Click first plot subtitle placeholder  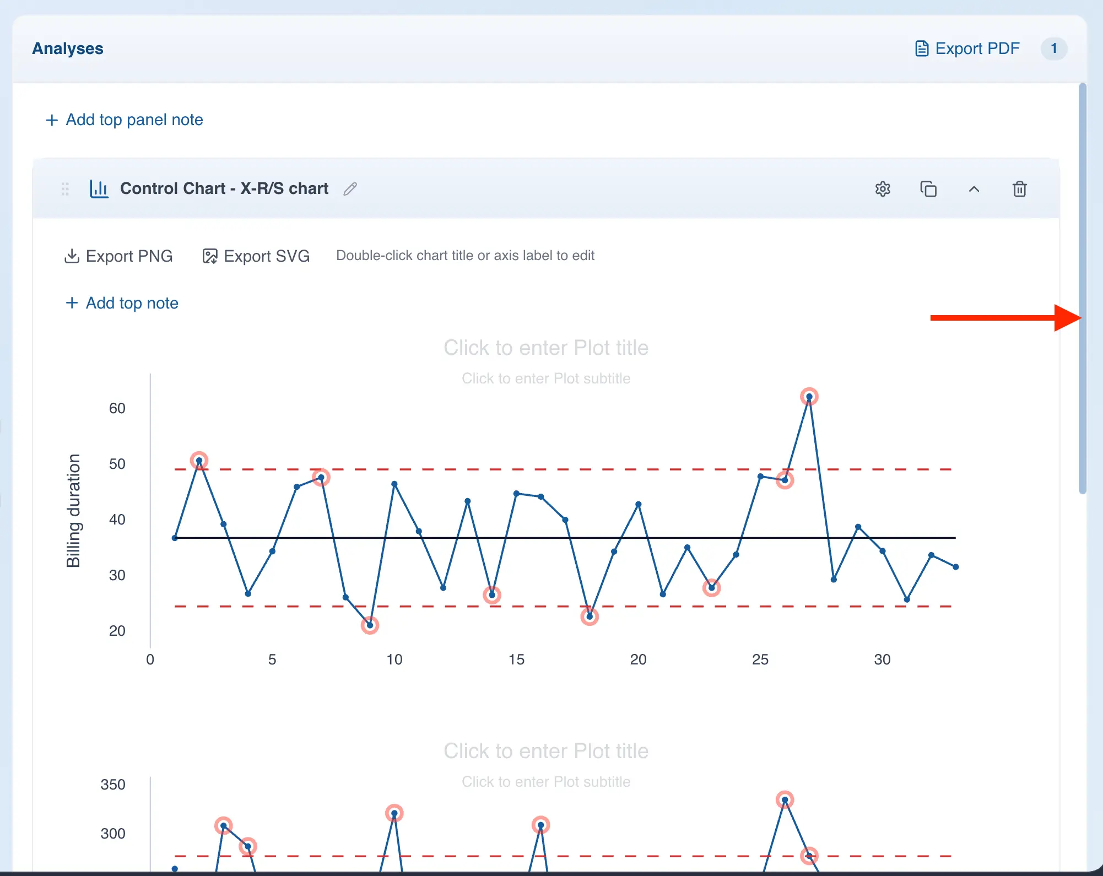click(545, 378)
